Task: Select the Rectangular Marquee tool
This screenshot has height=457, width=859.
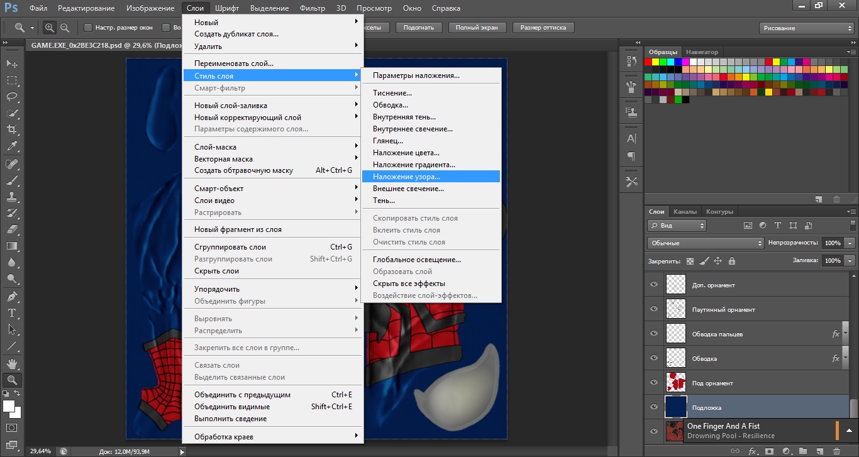Action: pos(12,80)
